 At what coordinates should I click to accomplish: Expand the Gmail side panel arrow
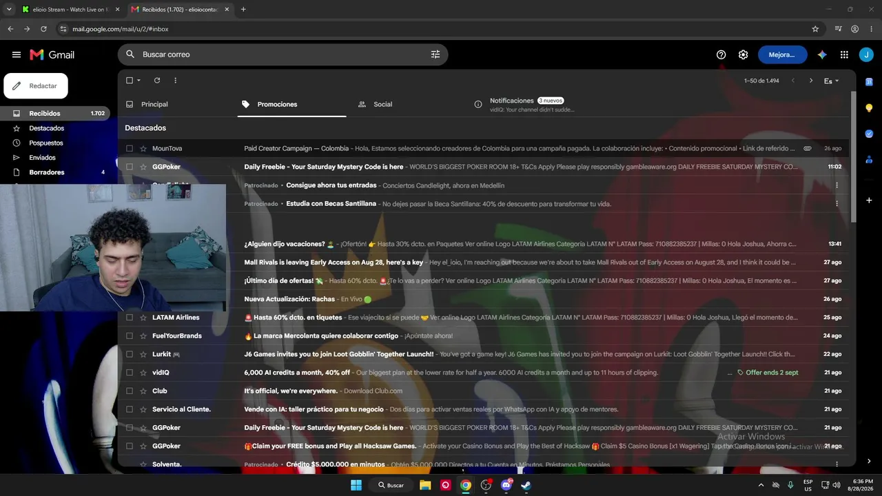coord(869,461)
